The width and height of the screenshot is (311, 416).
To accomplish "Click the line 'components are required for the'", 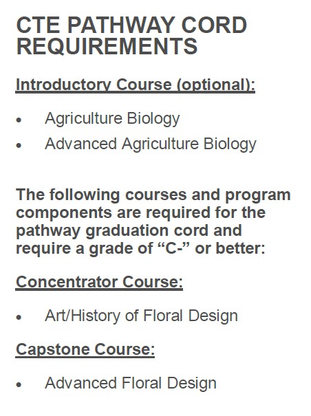I will click(x=141, y=212).
